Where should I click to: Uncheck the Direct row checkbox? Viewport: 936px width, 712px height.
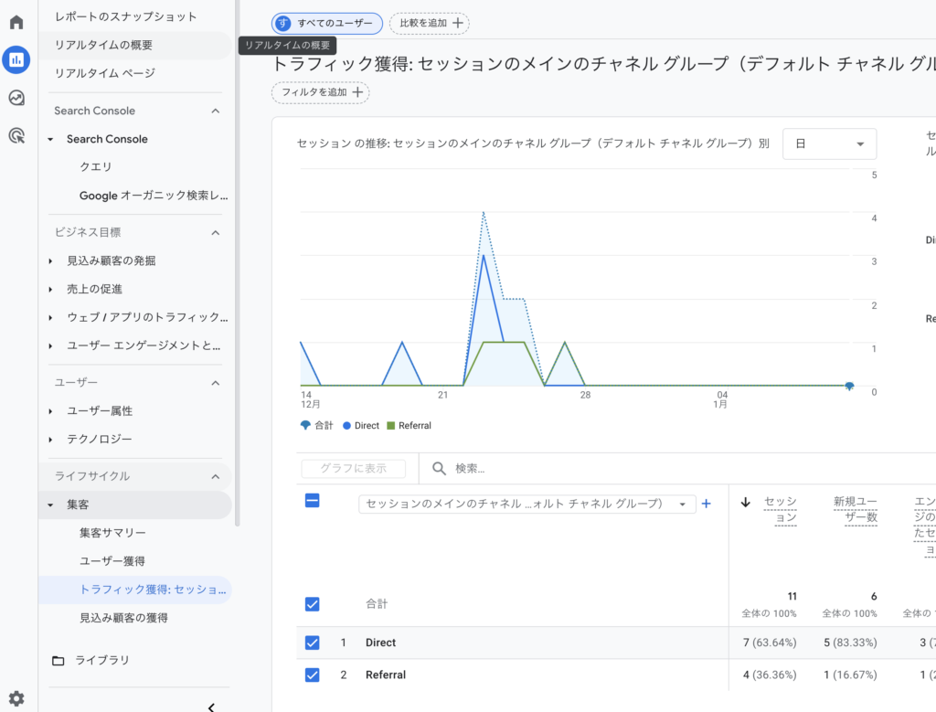click(x=313, y=643)
